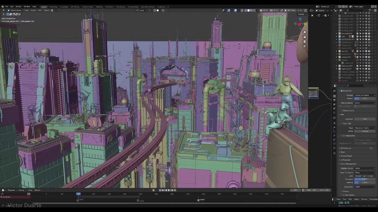Click the pan hand icon in viewport

(x=304, y=37)
